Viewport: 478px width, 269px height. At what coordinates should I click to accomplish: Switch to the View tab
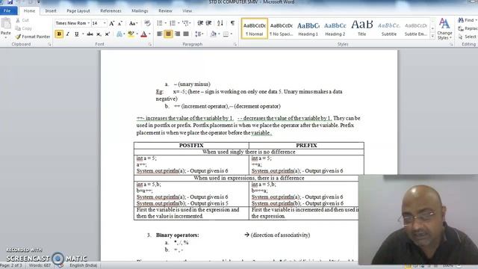point(187,10)
